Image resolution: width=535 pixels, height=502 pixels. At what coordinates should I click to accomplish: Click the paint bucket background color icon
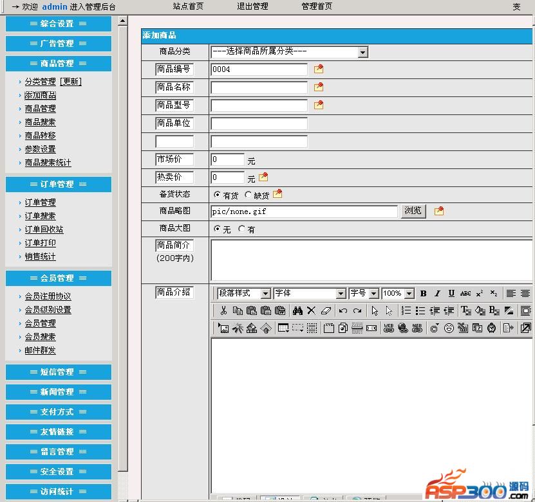480,310
